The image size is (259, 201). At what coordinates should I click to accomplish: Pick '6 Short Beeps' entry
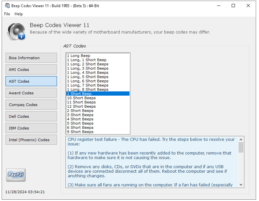98,127
